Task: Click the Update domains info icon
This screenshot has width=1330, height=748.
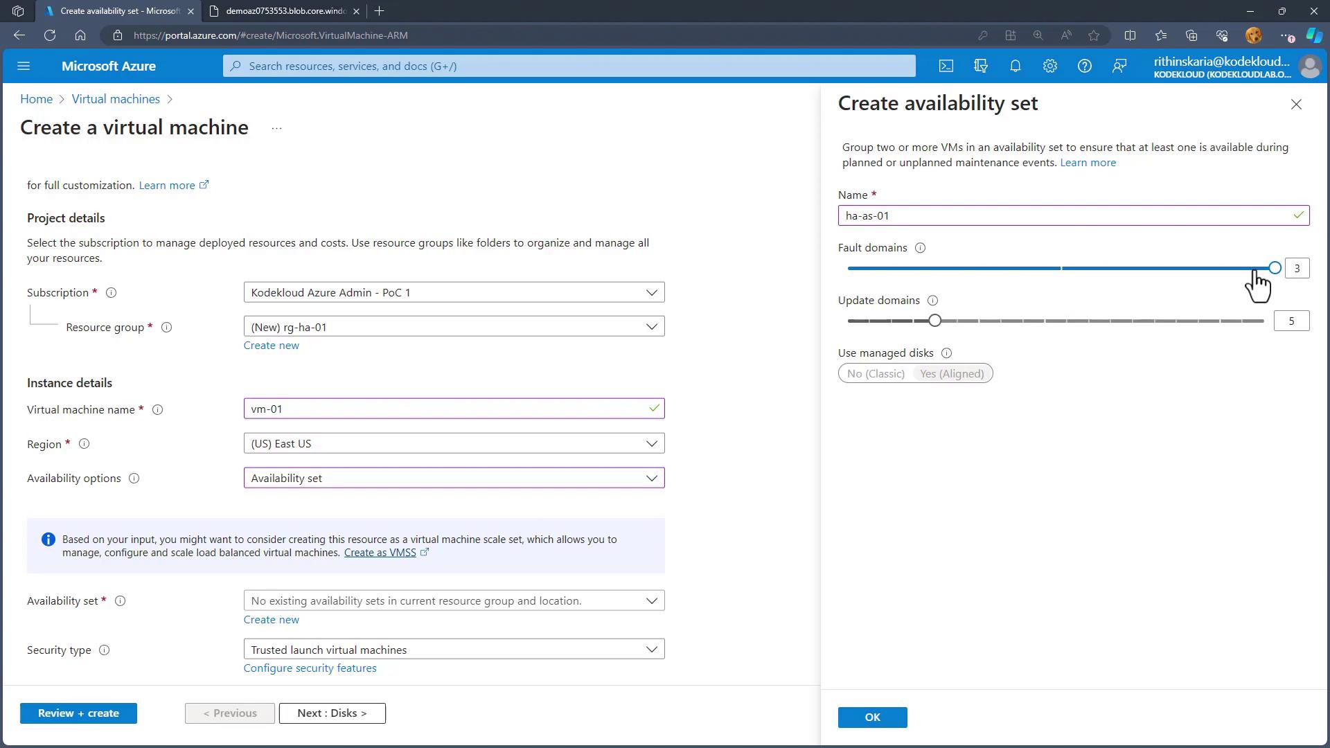Action: 932,301
